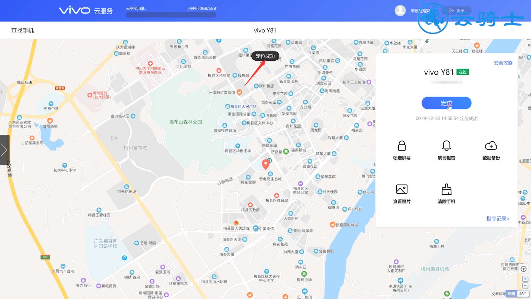This screenshot has height=299, width=531.
Task: Zoom out with the map minus button
Action: pos(525,285)
